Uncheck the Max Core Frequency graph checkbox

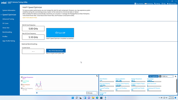coord(22,88)
